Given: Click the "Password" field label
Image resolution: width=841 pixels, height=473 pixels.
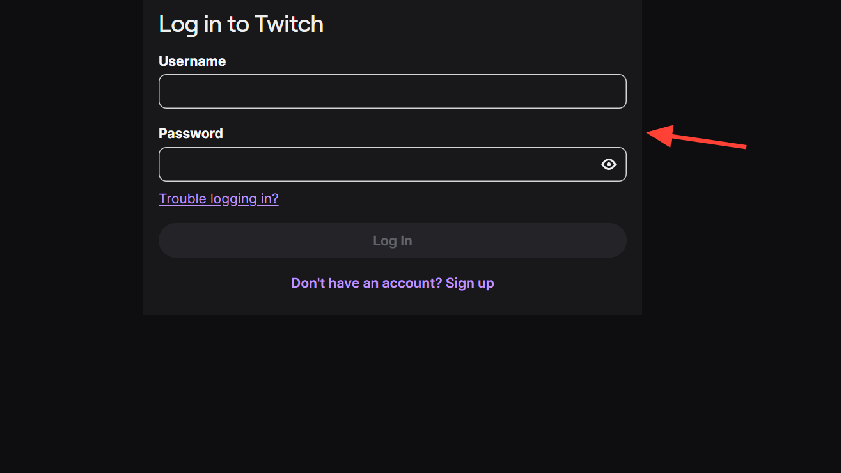Looking at the screenshot, I should tap(191, 134).
